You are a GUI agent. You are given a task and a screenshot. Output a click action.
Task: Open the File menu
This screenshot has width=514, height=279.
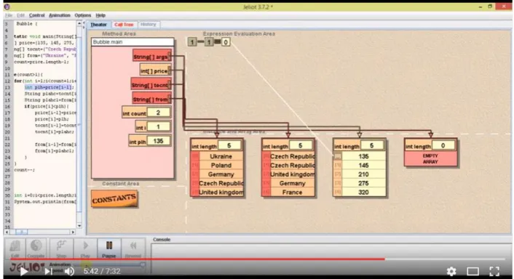click(x=9, y=15)
